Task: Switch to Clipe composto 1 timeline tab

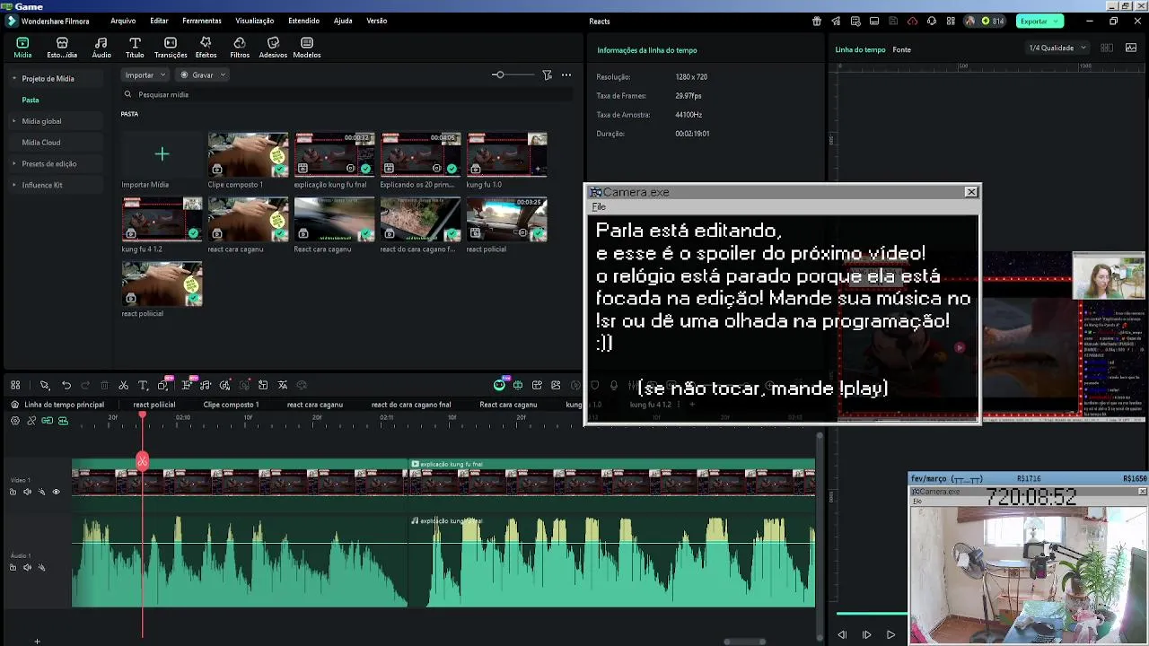Action: tap(231, 405)
